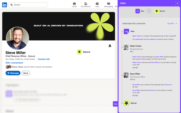Click the notification bell icon on profile

[110, 46]
